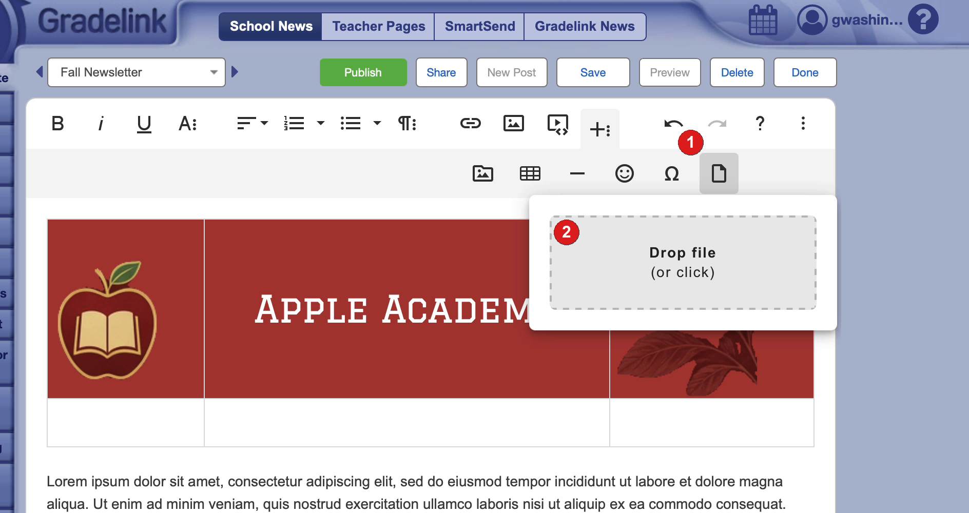Screen dimensions: 969x513
Task: Click the Share button
Action: 441,72
